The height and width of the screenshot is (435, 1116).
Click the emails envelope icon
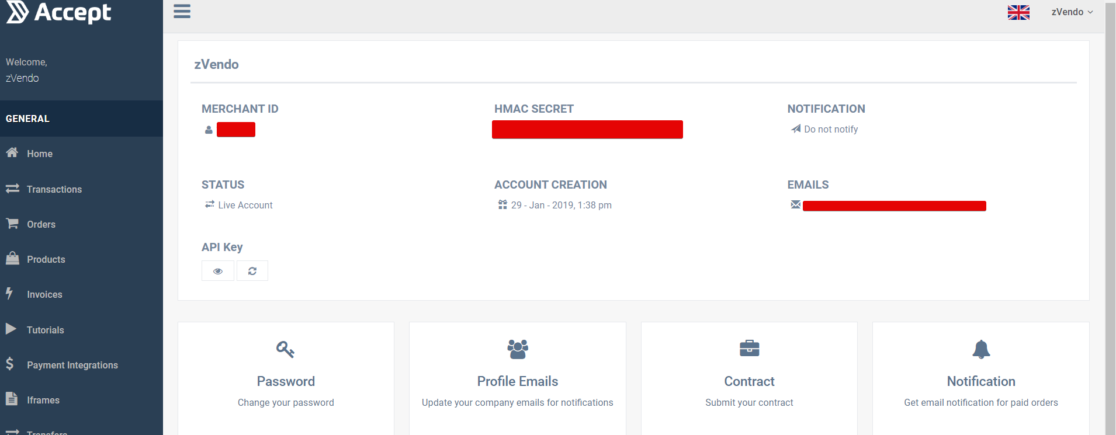pyautogui.click(x=796, y=204)
